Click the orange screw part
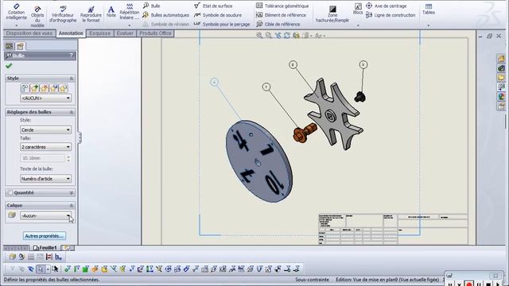This screenshot has width=509, height=286. (x=305, y=133)
